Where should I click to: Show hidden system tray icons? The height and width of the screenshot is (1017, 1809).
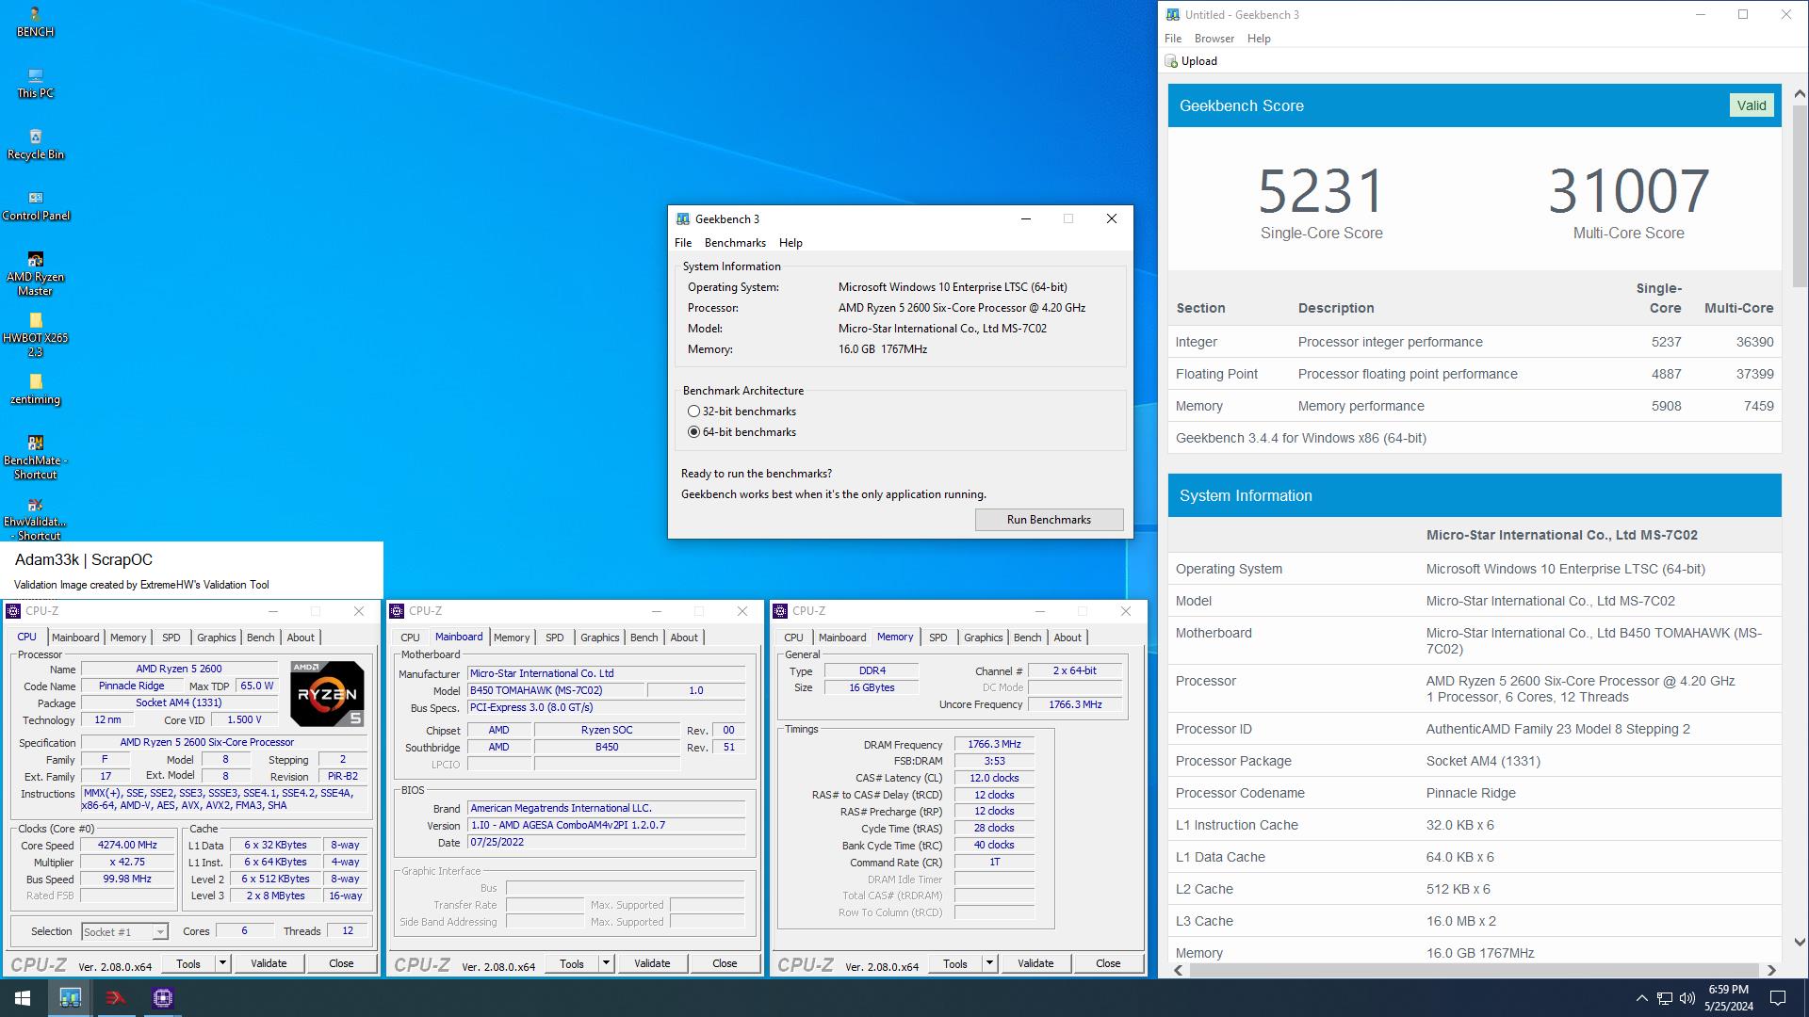click(1641, 998)
